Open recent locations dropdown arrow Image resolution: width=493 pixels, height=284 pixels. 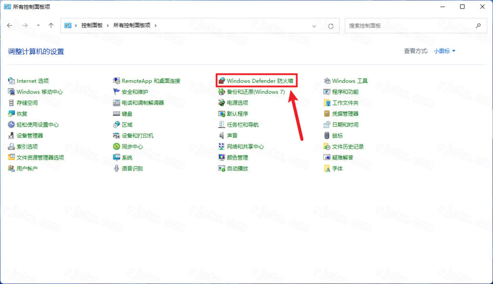(38, 26)
